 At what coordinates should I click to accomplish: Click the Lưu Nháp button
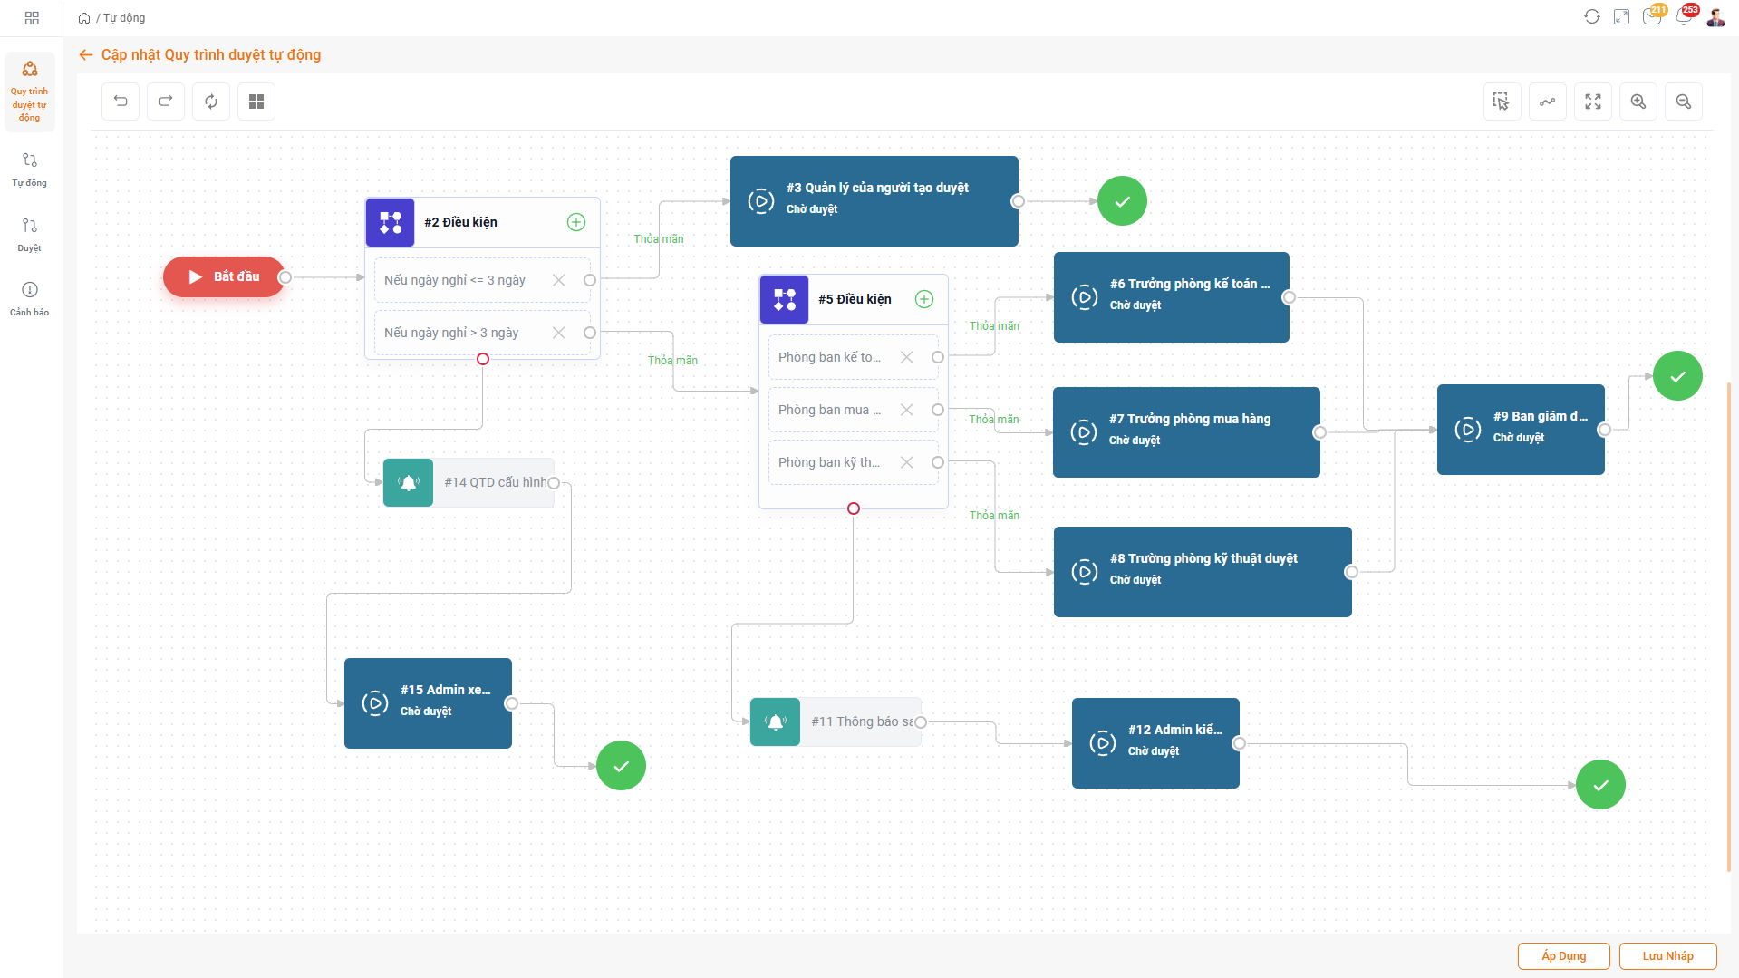tap(1667, 955)
